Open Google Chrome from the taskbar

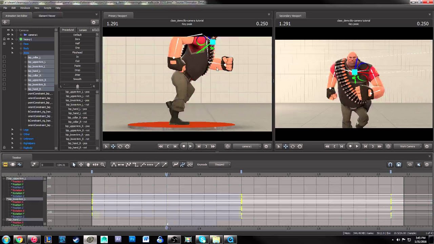pos(19,240)
